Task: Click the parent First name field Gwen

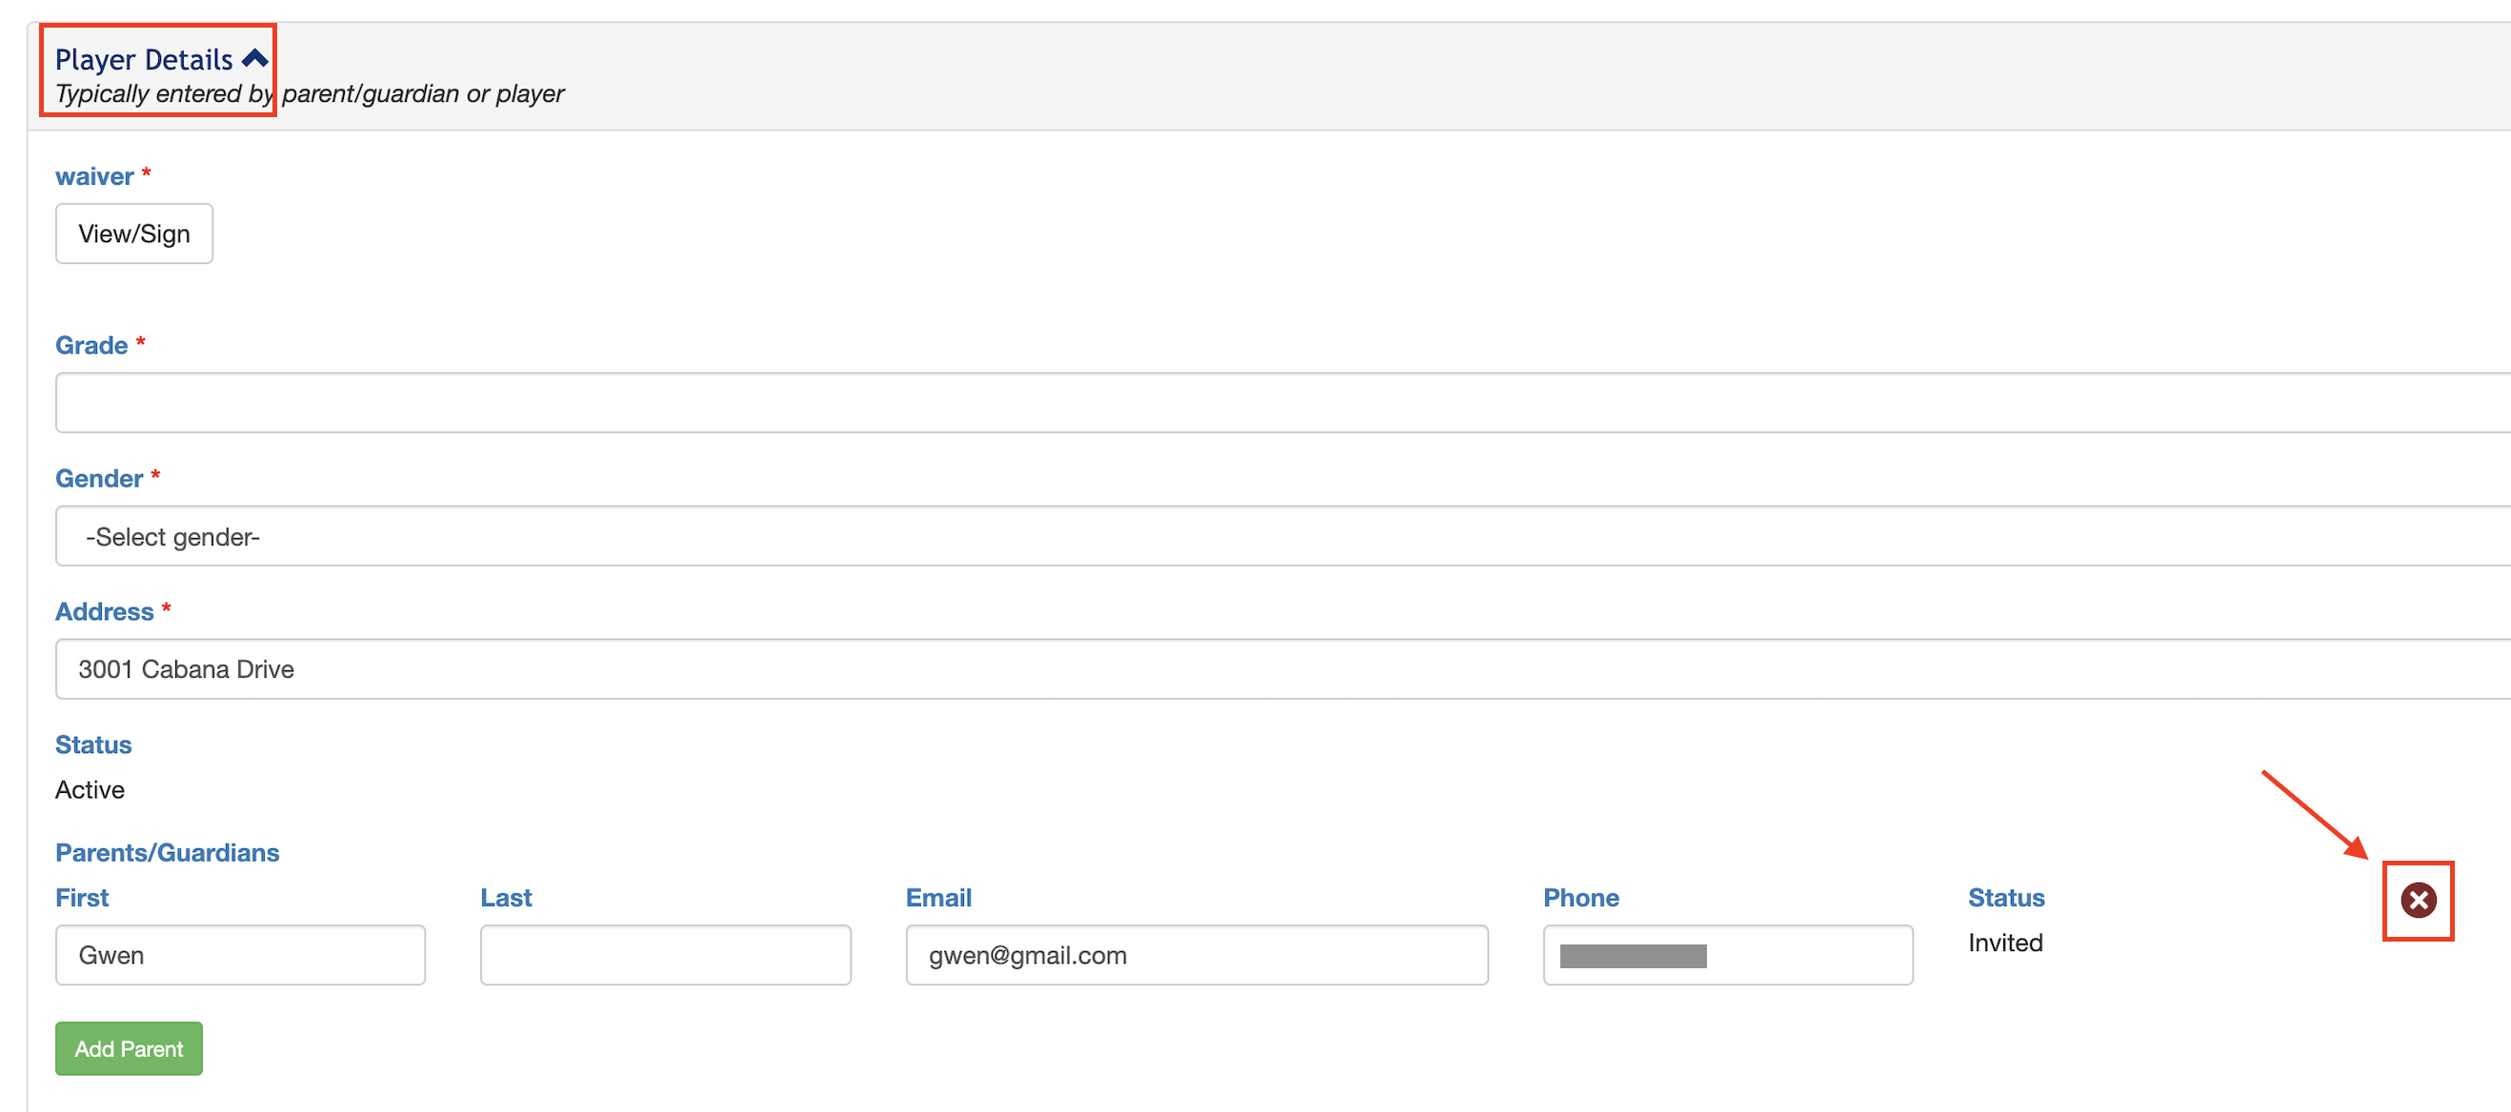Action: [x=240, y=955]
